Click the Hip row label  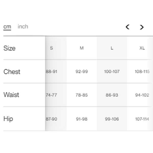coord(8,119)
